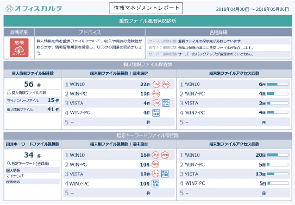Click the すかし印刷 icon on WIN7-PC 10件 row
The image size is (295, 205).
coord(155,183)
